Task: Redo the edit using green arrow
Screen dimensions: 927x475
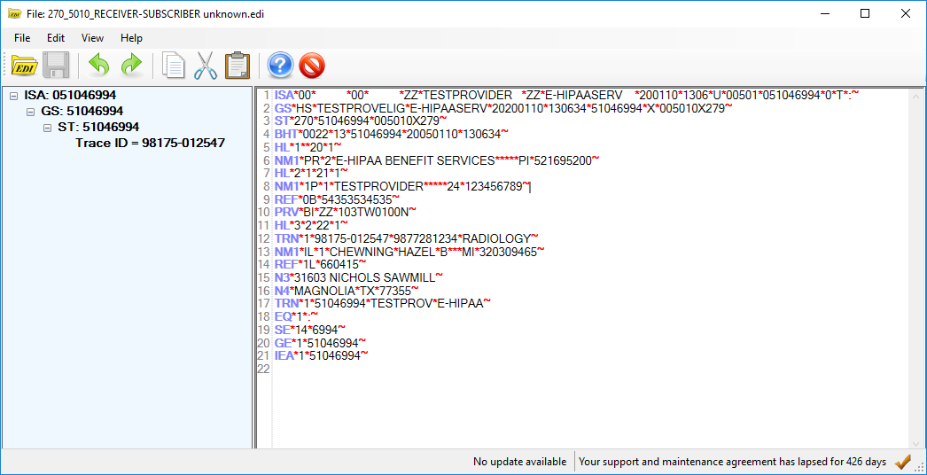Action: point(131,66)
